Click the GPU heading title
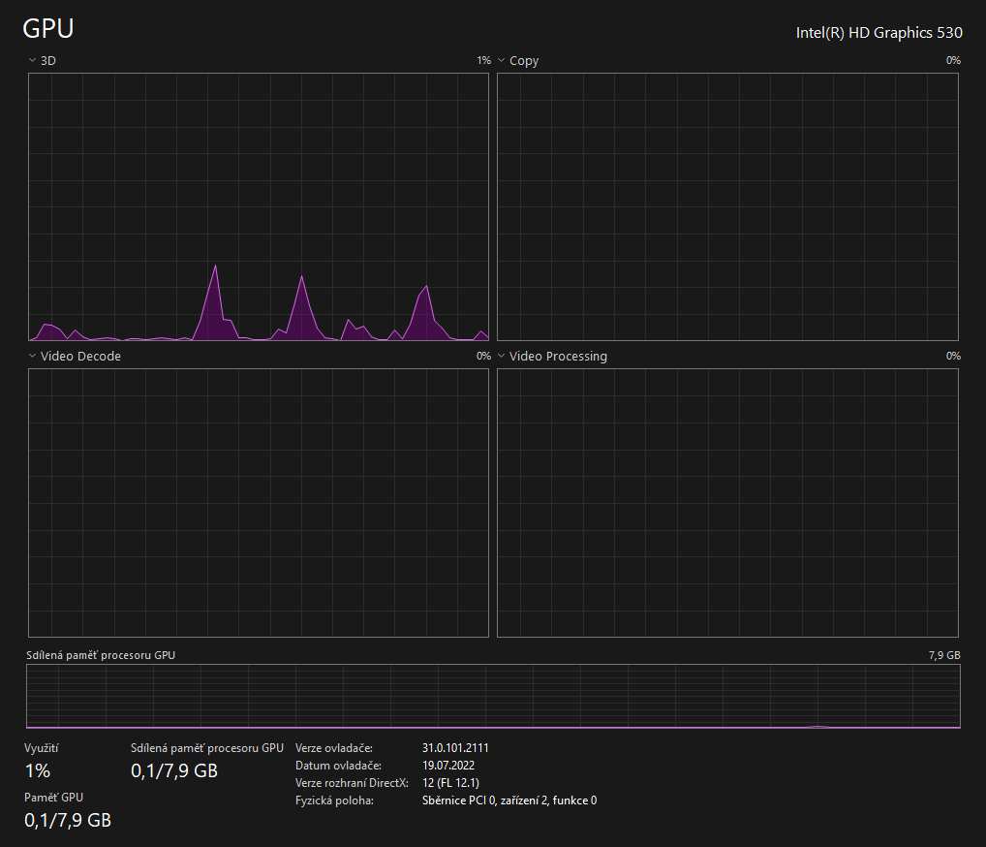The height and width of the screenshot is (847, 986). pos(48,29)
